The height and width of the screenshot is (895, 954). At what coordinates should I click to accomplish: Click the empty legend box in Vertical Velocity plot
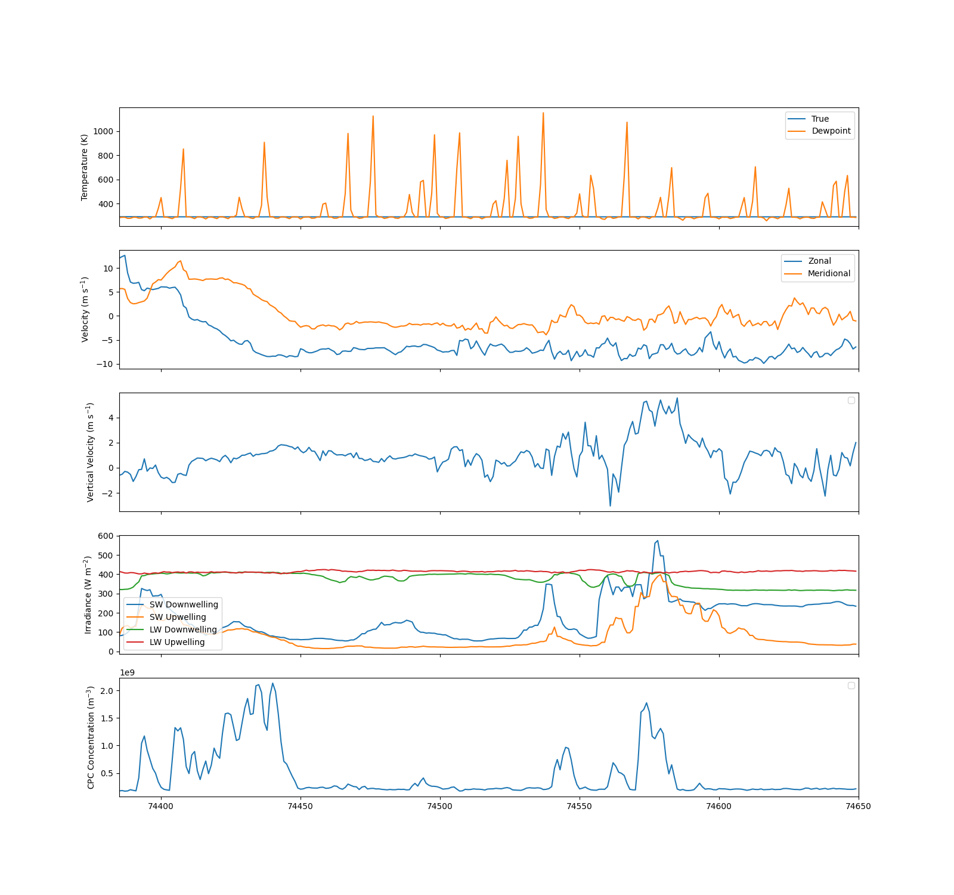click(x=851, y=400)
